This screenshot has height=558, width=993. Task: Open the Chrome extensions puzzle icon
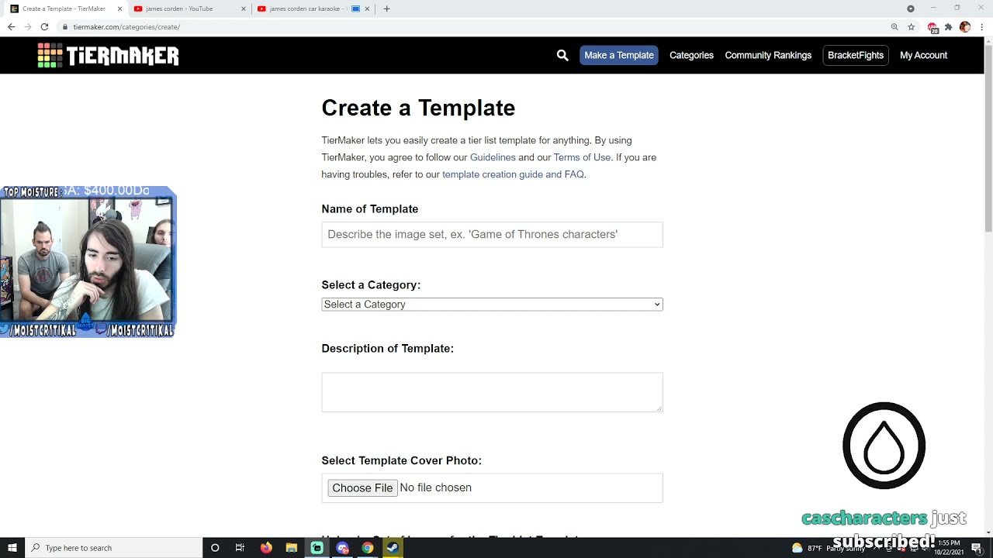(x=948, y=26)
